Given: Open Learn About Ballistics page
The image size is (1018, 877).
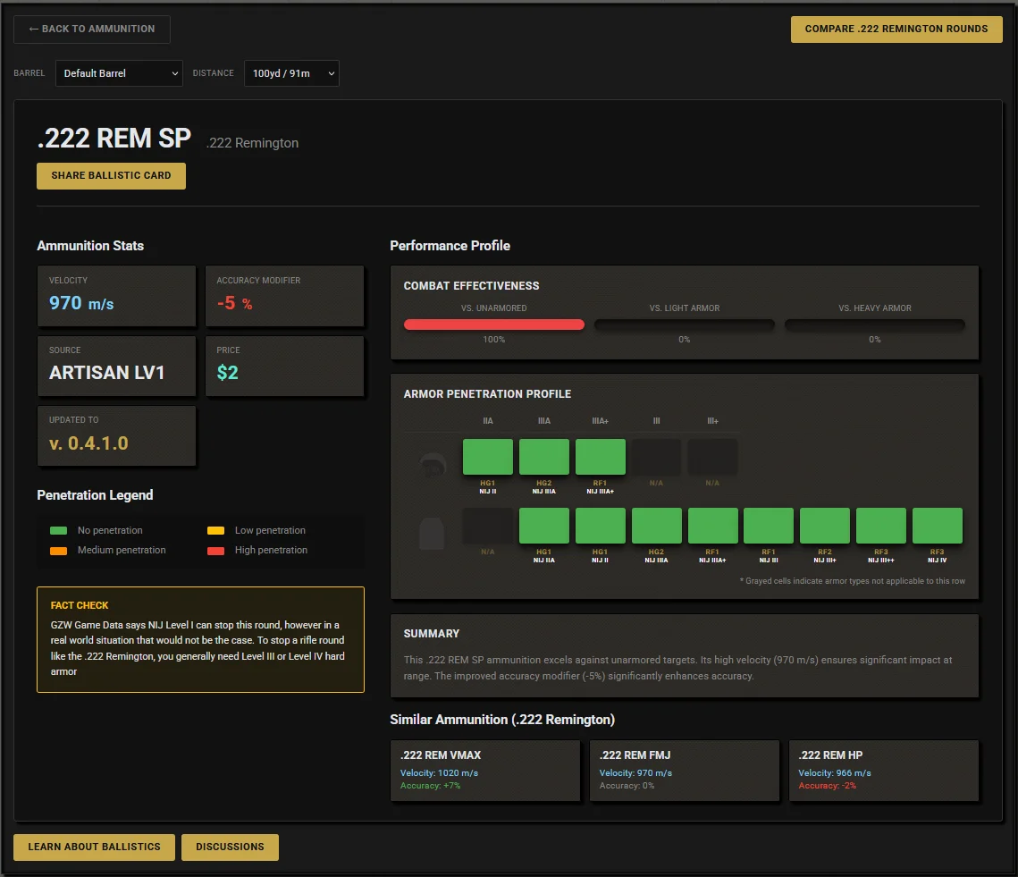Looking at the screenshot, I should click(x=94, y=847).
